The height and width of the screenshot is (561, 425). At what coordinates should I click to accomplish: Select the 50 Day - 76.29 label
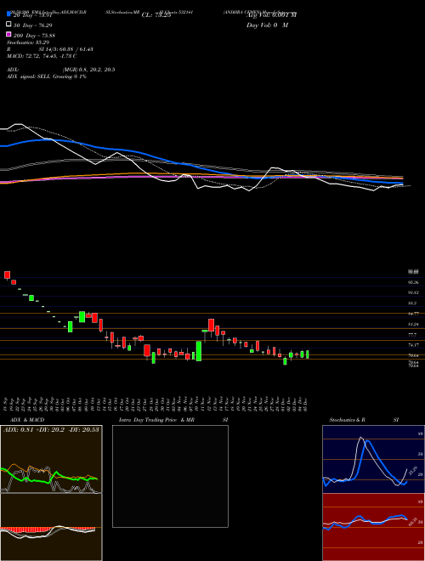(34, 25)
